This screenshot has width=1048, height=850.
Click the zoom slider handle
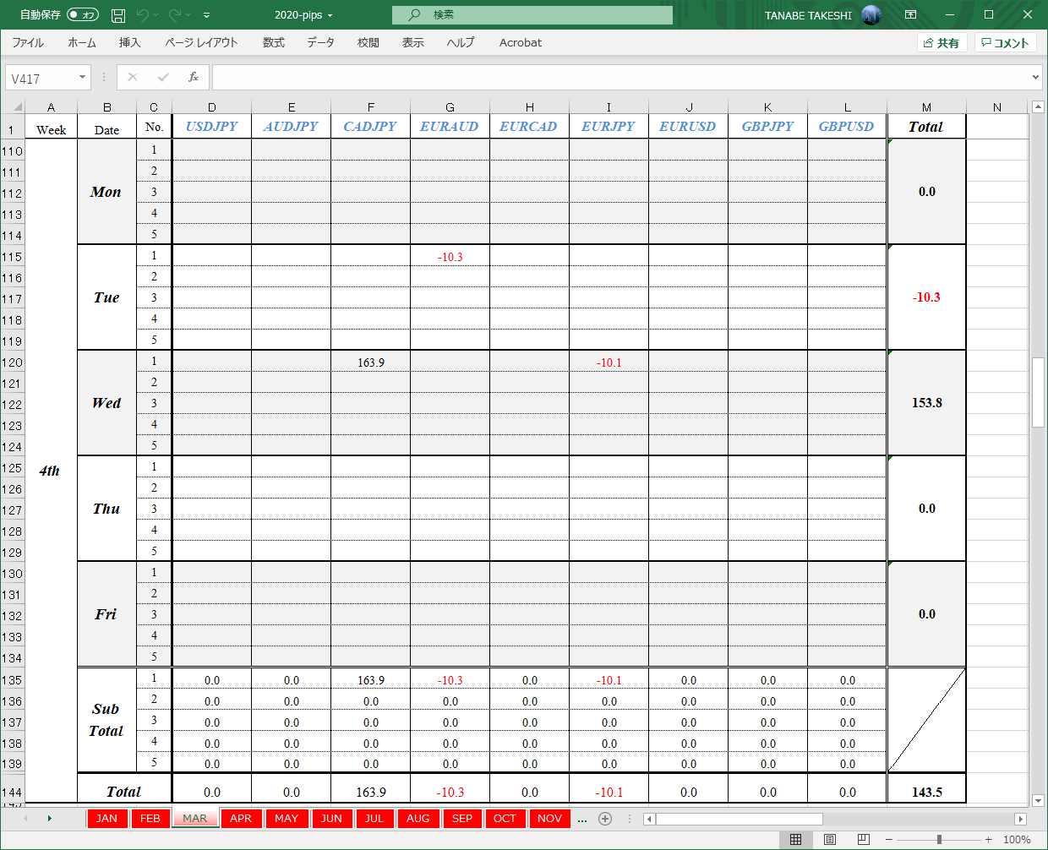coord(939,839)
